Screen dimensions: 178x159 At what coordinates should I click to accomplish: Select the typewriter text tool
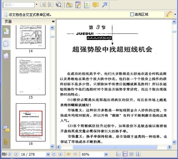(x=87, y=5)
